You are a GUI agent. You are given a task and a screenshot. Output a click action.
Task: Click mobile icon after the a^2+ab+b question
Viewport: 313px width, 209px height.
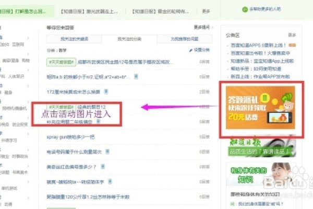point(136,76)
